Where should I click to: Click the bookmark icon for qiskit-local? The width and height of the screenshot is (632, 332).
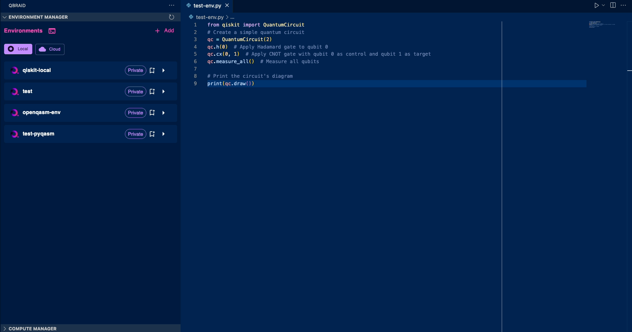click(x=152, y=70)
